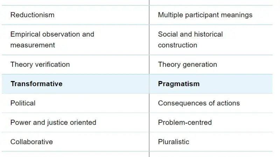Click the word "measurement"
The width and height of the screenshot is (280, 157).
[x=33, y=45]
